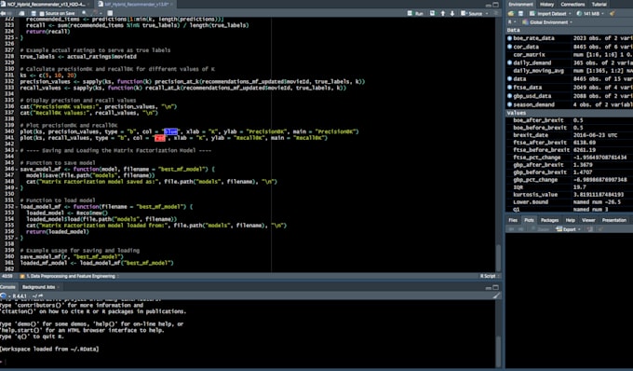Screen dimensions: 633x371
Task: Click the compile report notebook icon
Action: pos(110,13)
